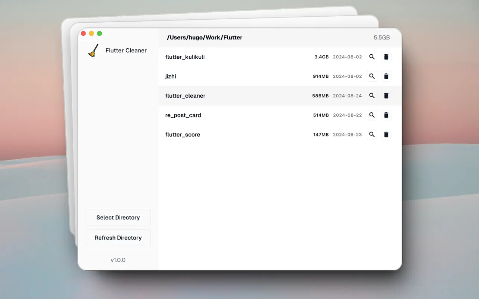Open the magnifier icon beside re_post_card
The width and height of the screenshot is (479, 299).
(372, 115)
